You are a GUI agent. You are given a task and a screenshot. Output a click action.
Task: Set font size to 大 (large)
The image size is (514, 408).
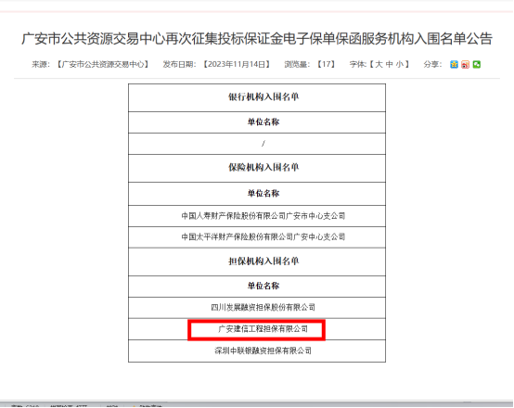[379, 64]
